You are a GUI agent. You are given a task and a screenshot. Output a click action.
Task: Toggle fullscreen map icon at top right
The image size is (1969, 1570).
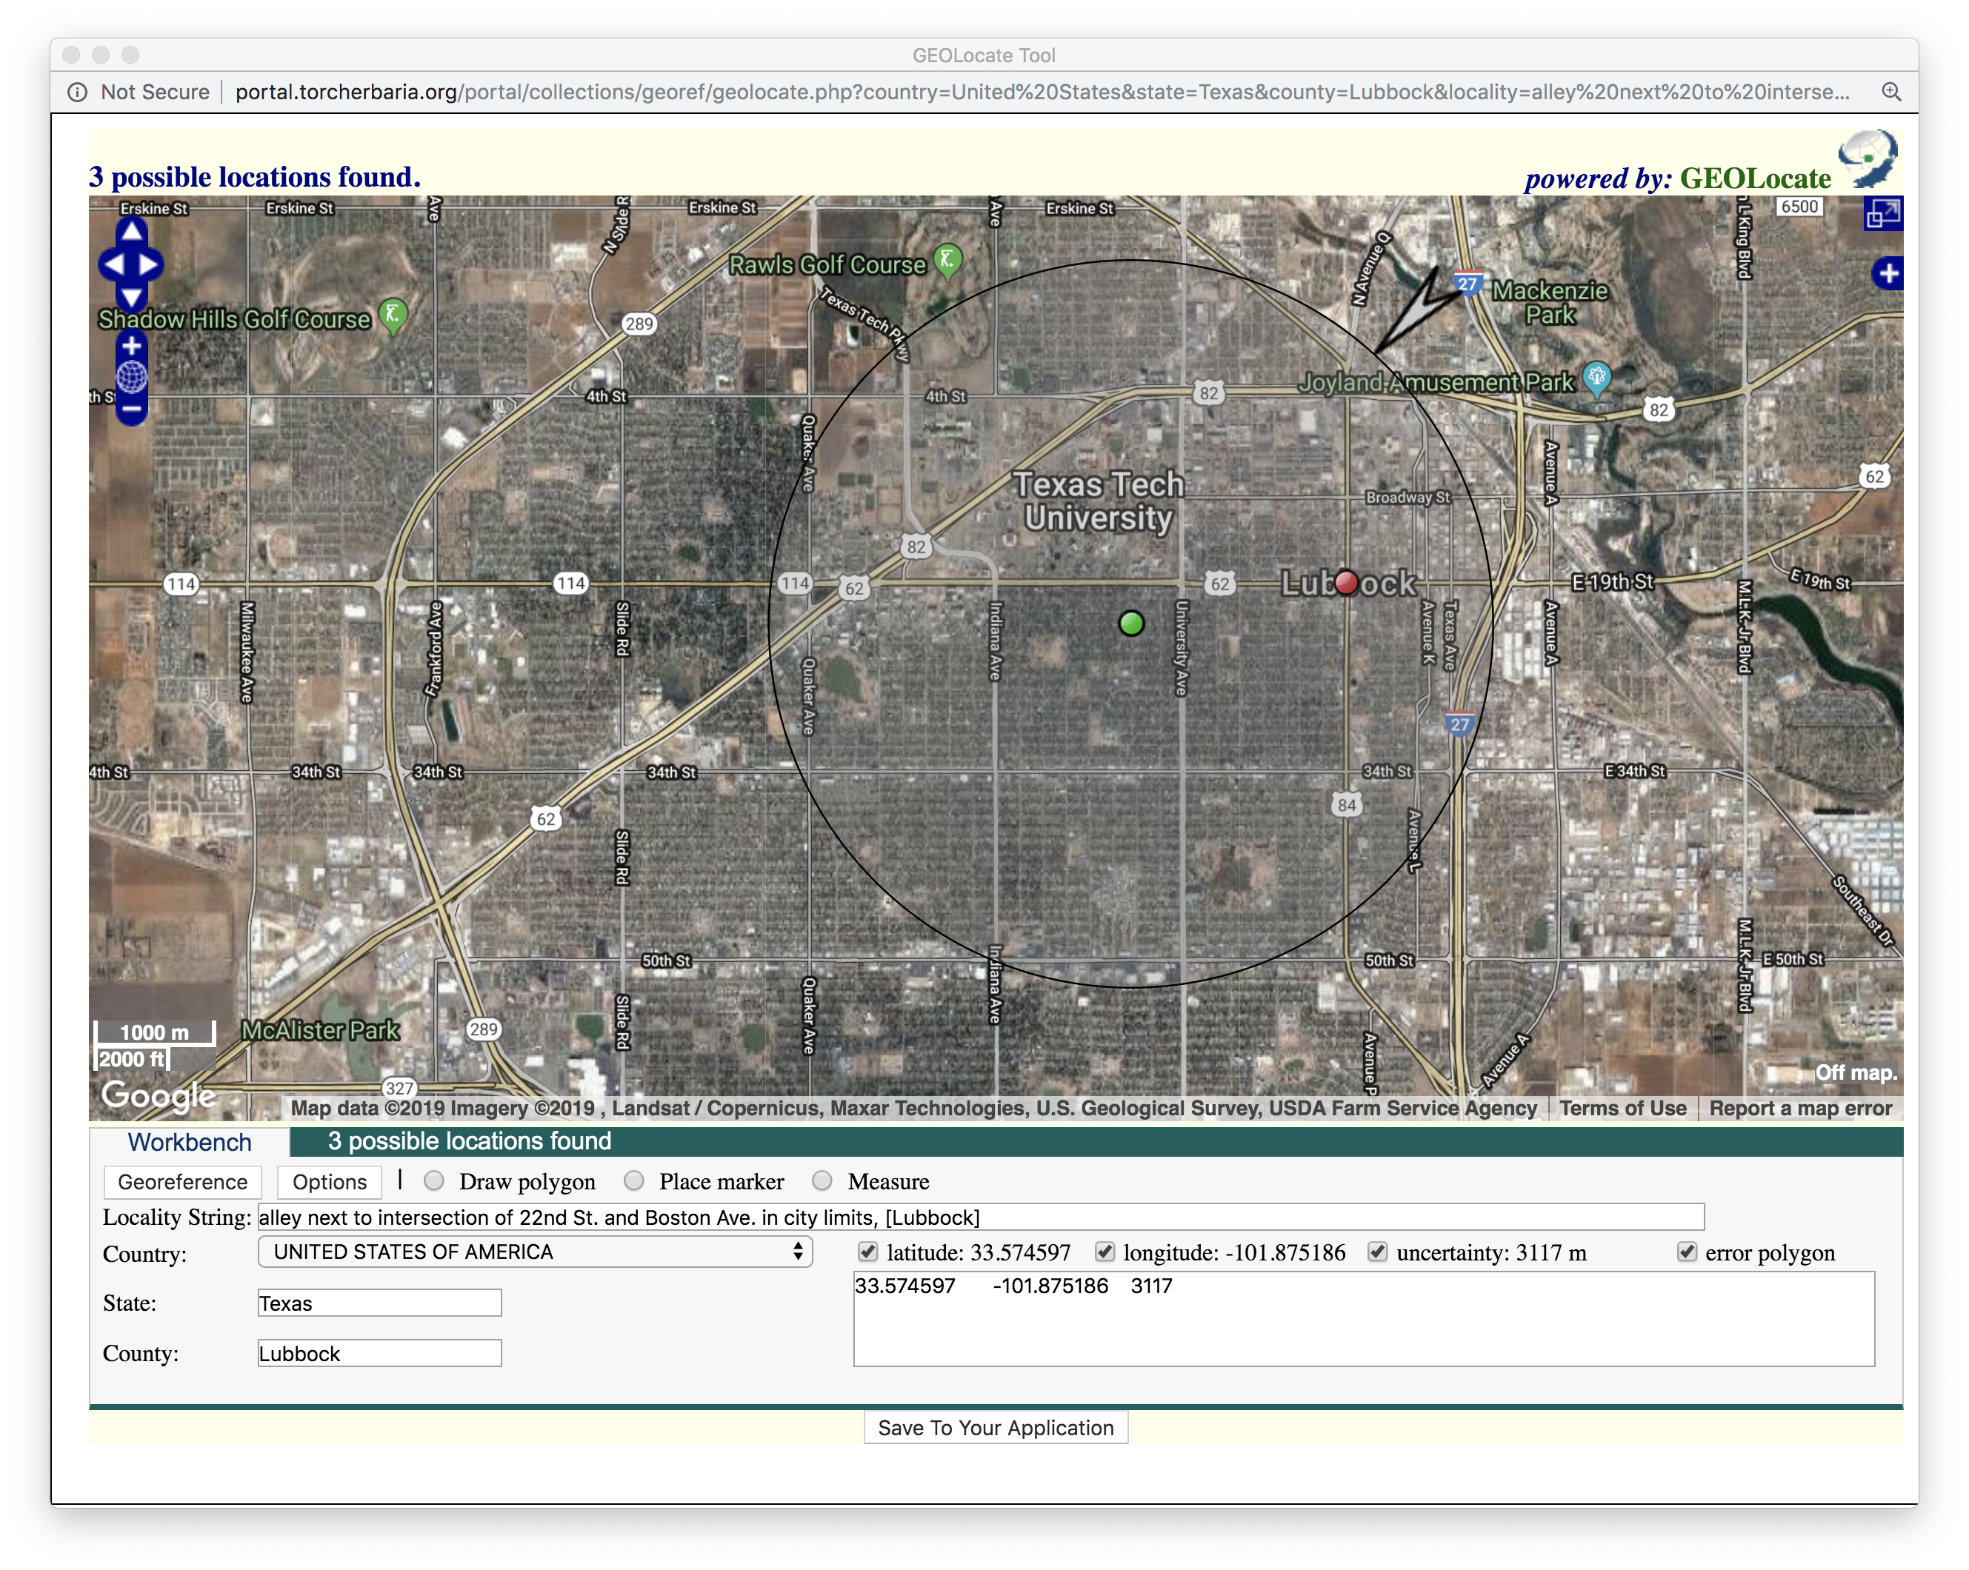tap(1882, 213)
